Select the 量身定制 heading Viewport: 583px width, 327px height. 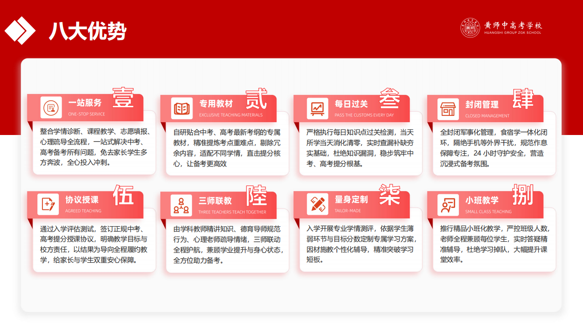point(351,200)
